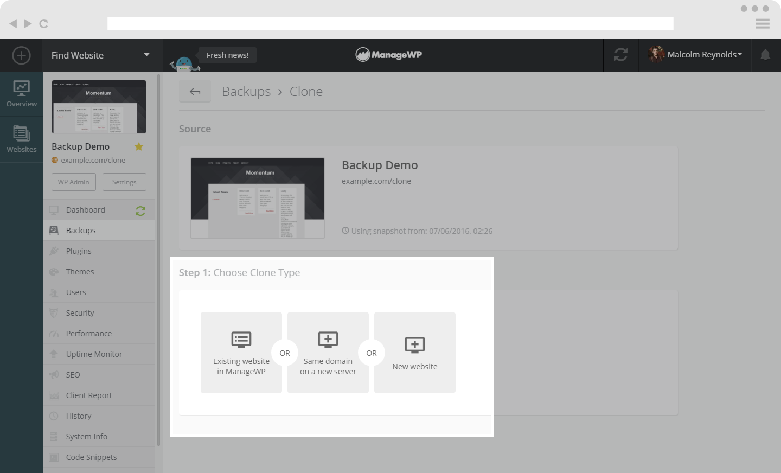
Task: Open Client Report in the site menu
Action: tap(99, 395)
